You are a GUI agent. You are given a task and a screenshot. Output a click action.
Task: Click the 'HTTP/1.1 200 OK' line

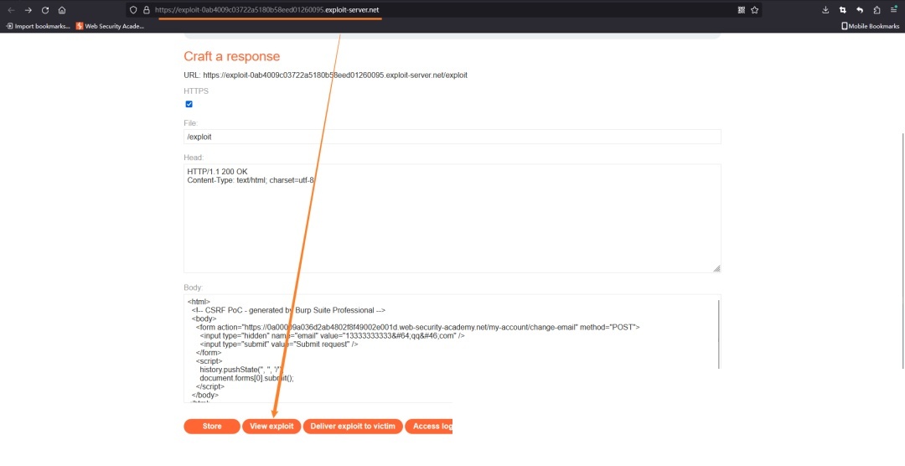(217, 172)
